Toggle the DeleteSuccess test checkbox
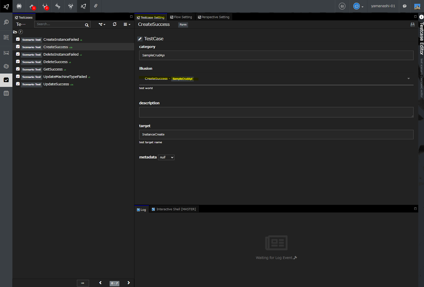 click(x=18, y=62)
